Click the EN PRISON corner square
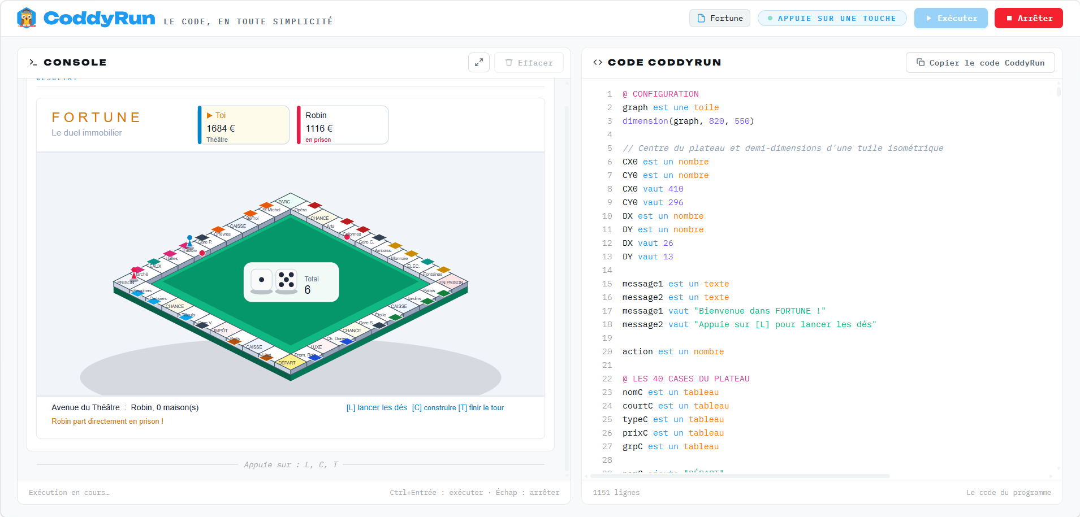 pos(452,282)
